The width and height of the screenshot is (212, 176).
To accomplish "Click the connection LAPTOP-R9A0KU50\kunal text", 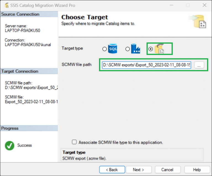I will (28, 45).
